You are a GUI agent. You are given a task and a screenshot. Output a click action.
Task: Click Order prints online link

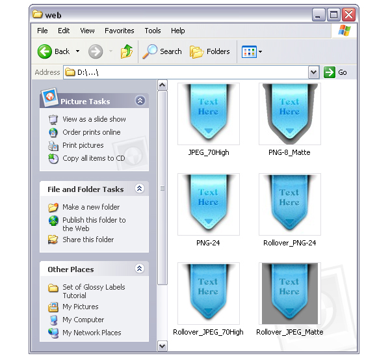coord(92,132)
